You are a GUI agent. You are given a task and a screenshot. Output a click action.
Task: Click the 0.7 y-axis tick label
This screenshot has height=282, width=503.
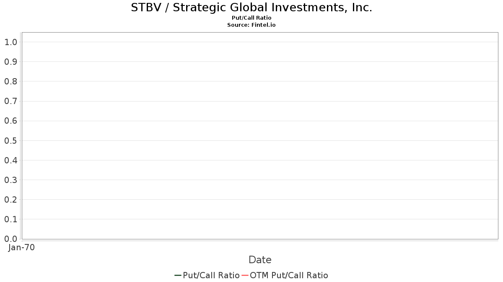pyautogui.click(x=10, y=101)
